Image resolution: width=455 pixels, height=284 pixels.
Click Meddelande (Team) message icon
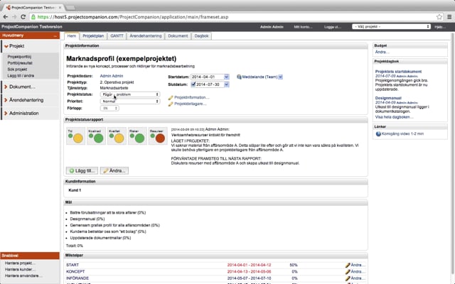[239, 77]
